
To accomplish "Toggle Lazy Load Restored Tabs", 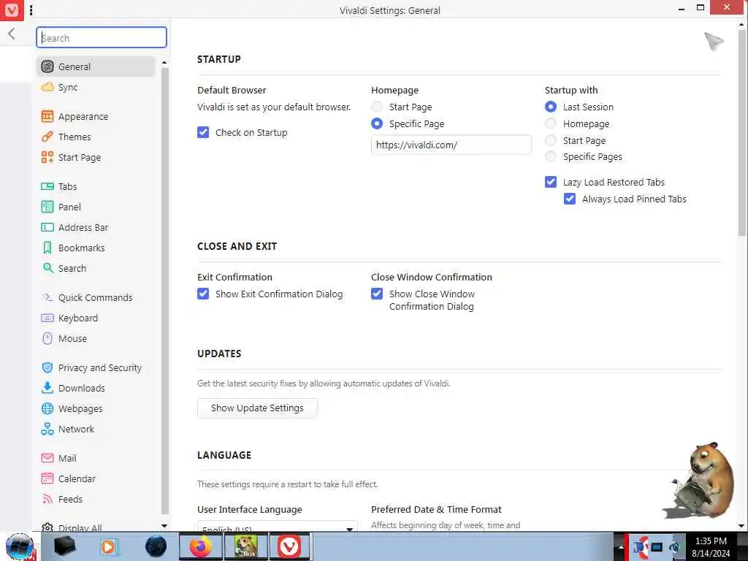I will tap(551, 182).
